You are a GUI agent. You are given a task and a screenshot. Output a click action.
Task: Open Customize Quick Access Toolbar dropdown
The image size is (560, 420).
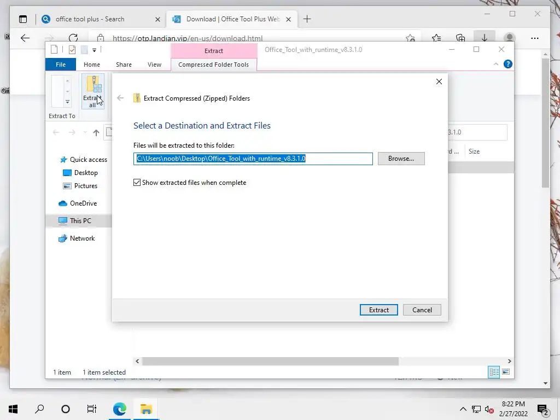click(94, 50)
